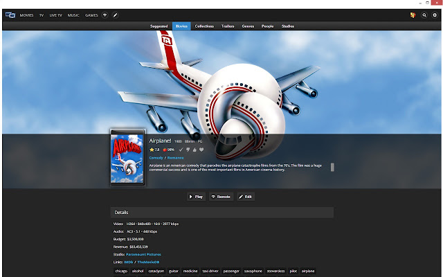Screen dimensions: 443x277
Task: Click the chicago tag
Action: coord(121,271)
